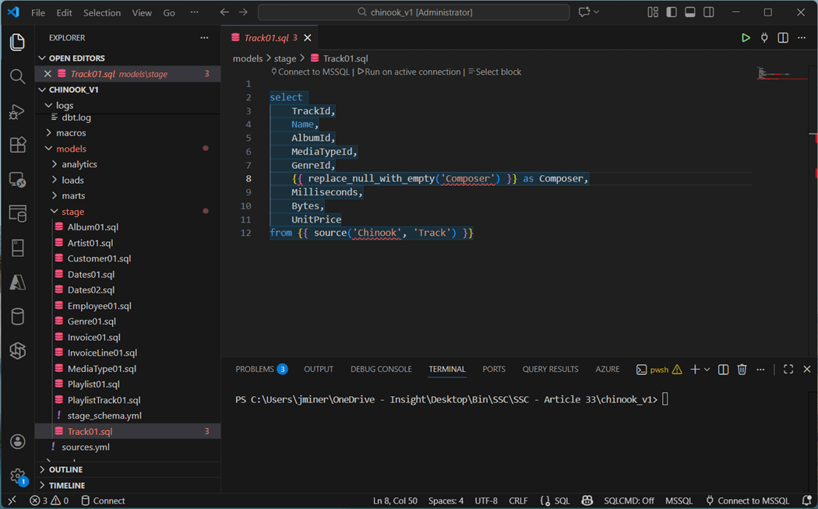The width and height of the screenshot is (818, 509).
Task: Toggle the bottom panel layout button
Action: coord(690,12)
